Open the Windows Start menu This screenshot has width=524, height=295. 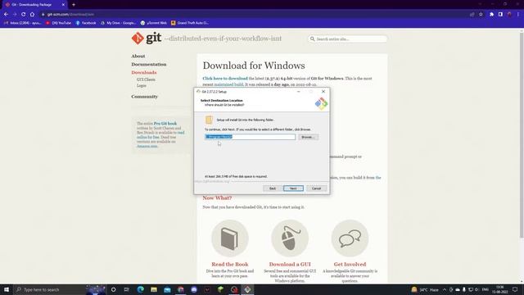coord(7,289)
